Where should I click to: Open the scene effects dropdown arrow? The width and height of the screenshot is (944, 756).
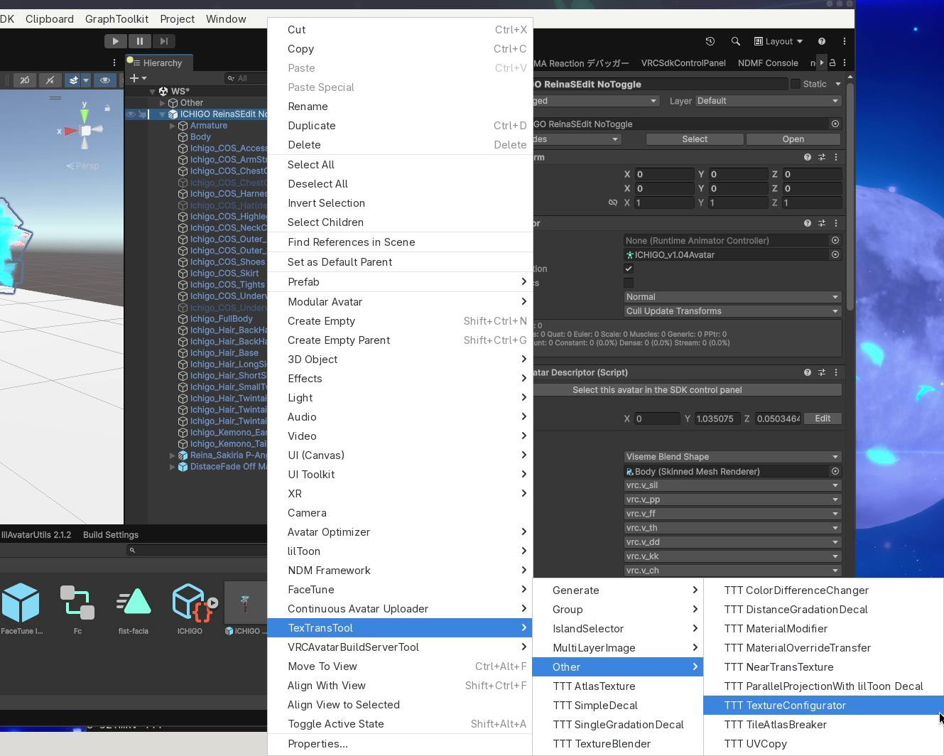coord(86,80)
